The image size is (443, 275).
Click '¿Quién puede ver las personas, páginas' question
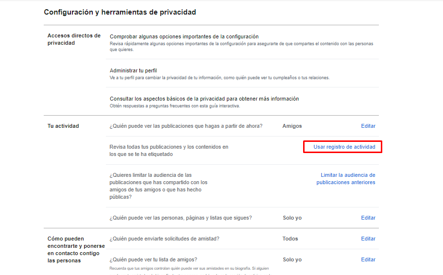click(x=181, y=218)
